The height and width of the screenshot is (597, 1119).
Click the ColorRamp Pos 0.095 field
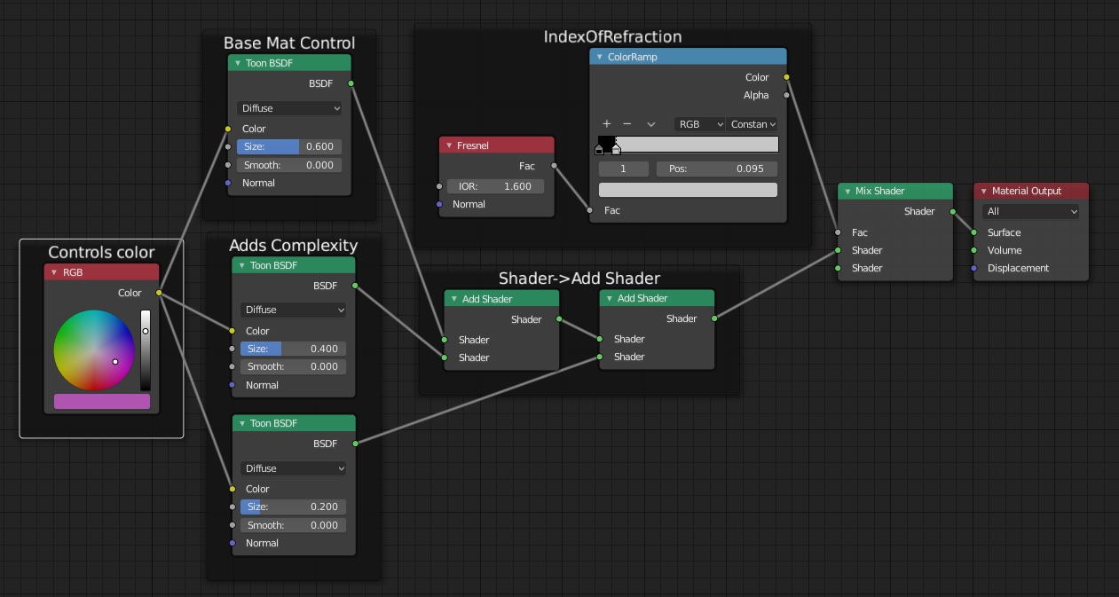pos(717,169)
